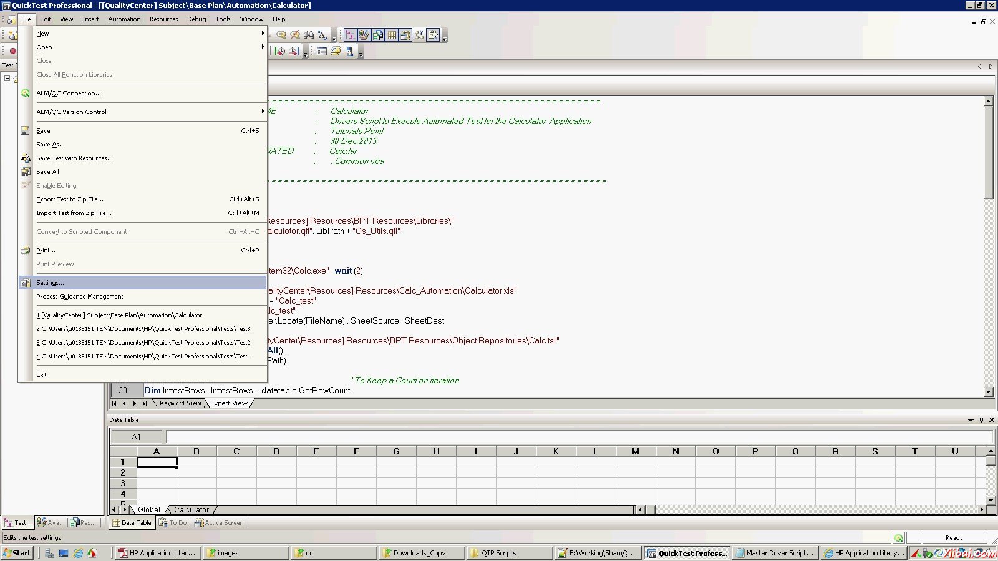
Task: Click the ALM connection status bar icon
Action: coord(898,538)
